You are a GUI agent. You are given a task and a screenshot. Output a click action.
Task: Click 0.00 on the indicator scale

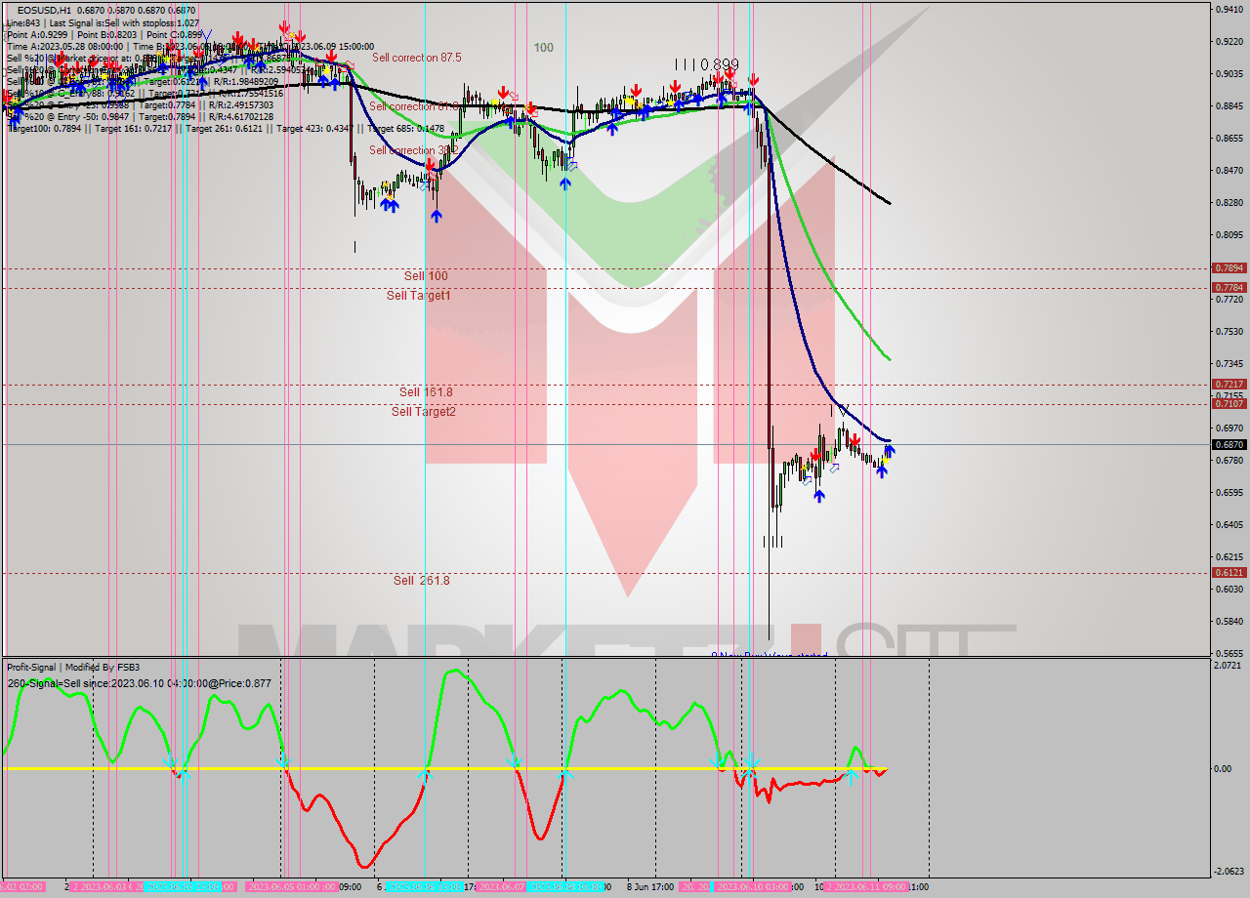click(x=1225, y=768)
